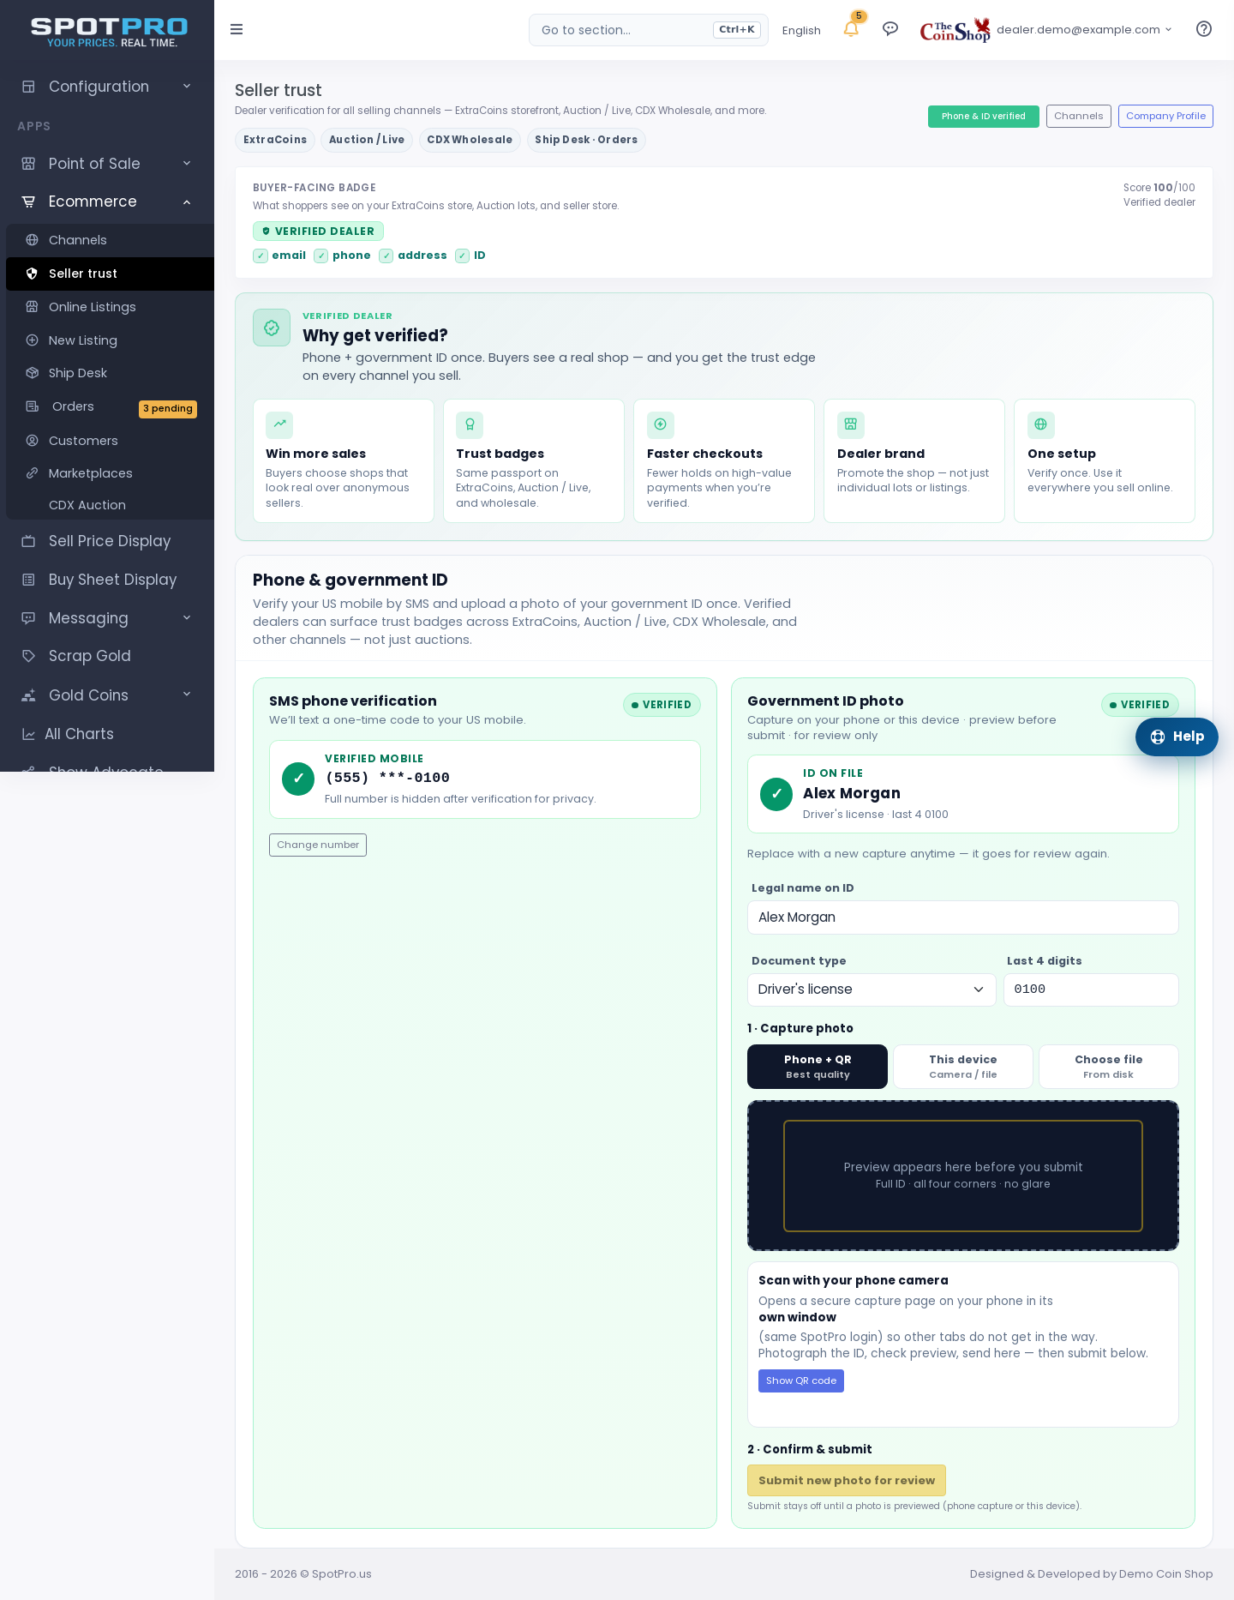Open the chat messages icon

[890, 29]
